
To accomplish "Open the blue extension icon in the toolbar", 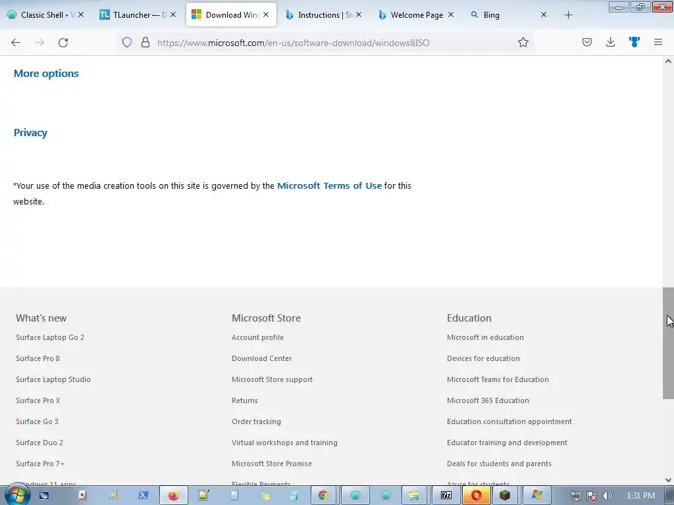I will coord(634,42).
